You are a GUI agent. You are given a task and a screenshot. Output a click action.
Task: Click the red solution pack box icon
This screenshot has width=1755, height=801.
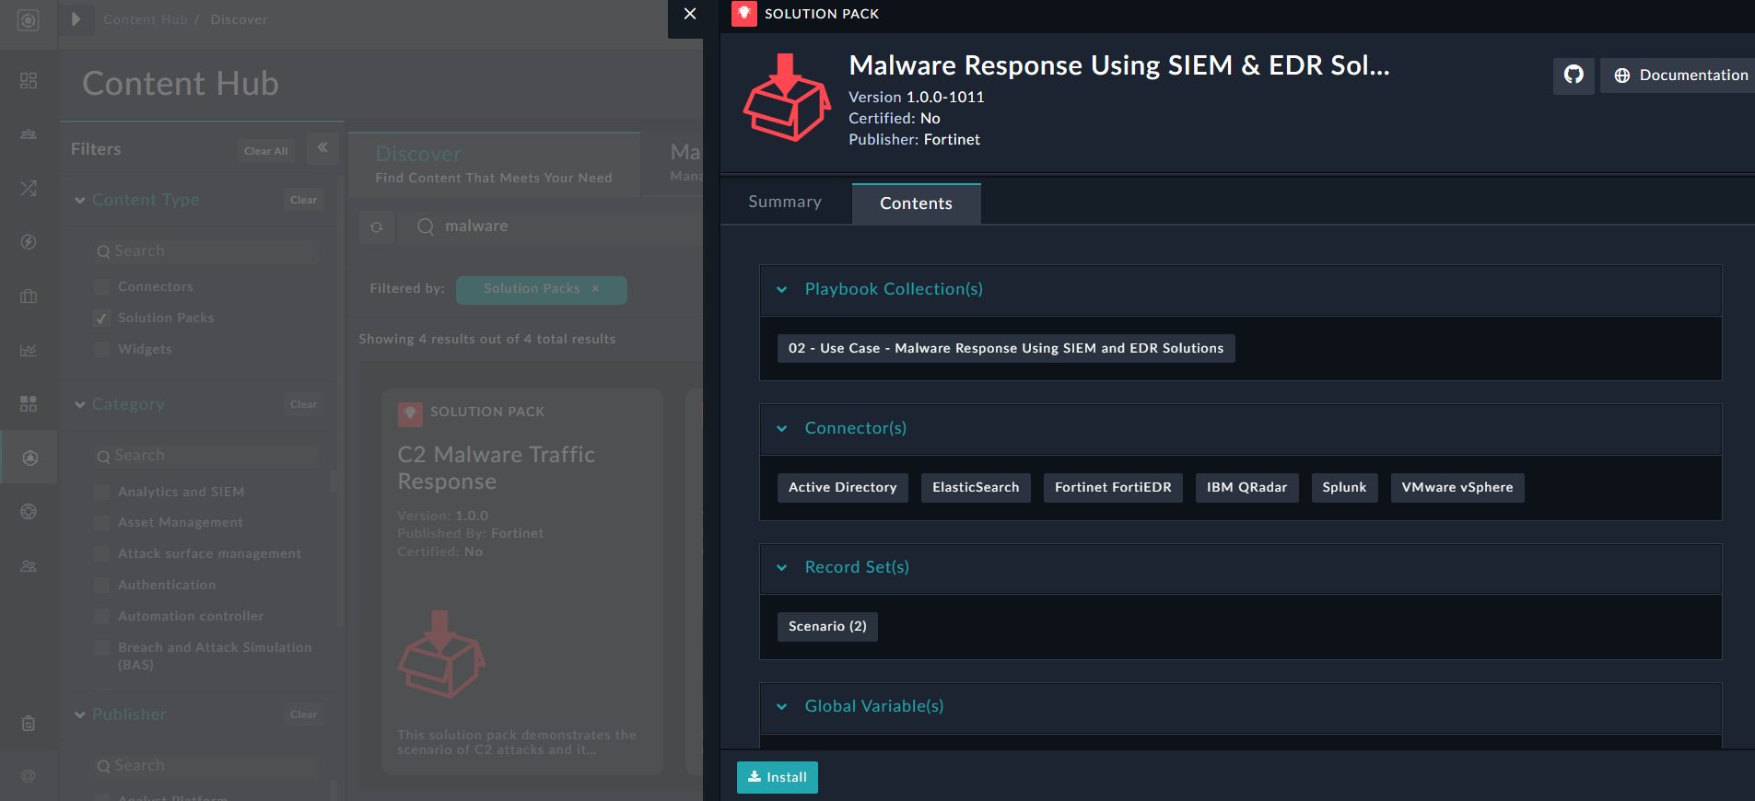click(787, 98)
